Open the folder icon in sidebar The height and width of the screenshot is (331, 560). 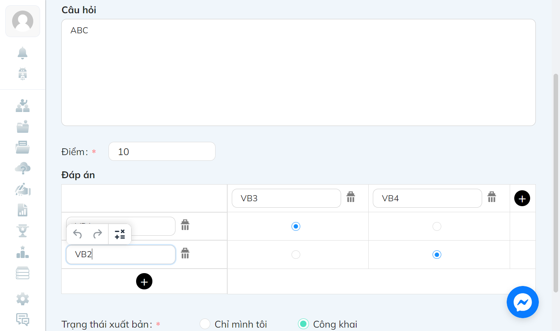point(23,126)
